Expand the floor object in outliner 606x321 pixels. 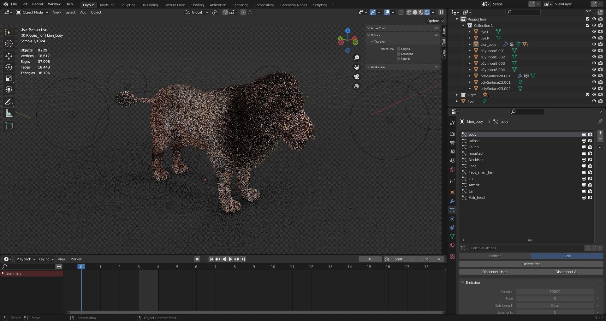click(x=457, y=101)
